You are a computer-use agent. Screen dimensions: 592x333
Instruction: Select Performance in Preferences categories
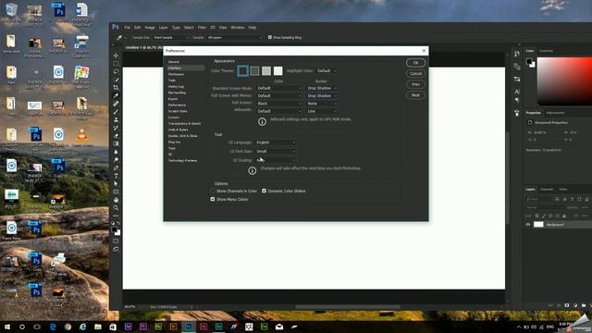(177, 105)
